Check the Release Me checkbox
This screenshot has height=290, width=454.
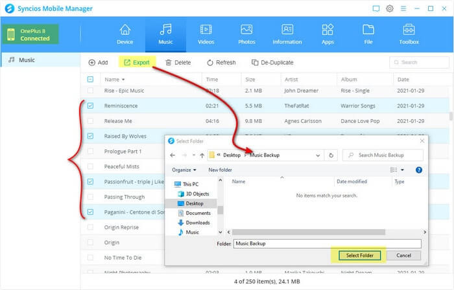click(90, 121)
